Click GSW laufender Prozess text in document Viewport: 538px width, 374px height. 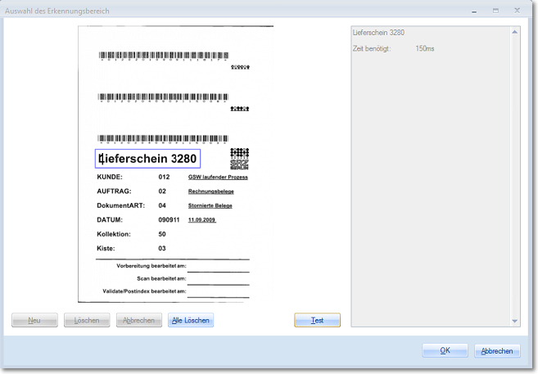218,177
